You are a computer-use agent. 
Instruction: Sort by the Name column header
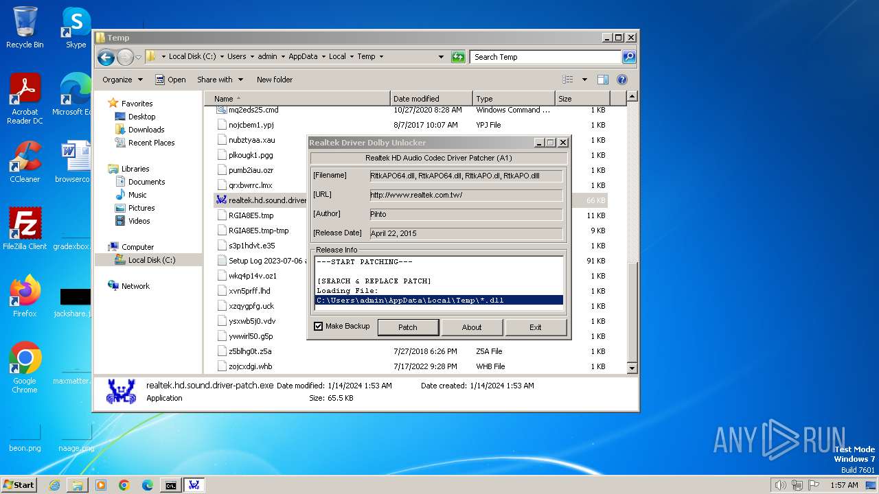(x=298, y=99)
